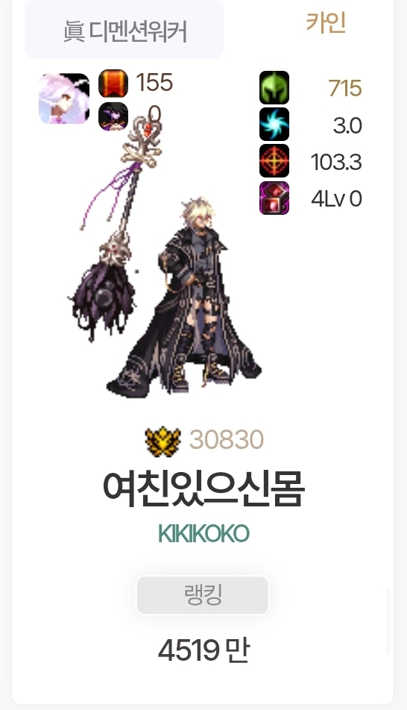Click the 랭킹 button
Viewport: 407px width, 710px height.
(x=202, y=595)
